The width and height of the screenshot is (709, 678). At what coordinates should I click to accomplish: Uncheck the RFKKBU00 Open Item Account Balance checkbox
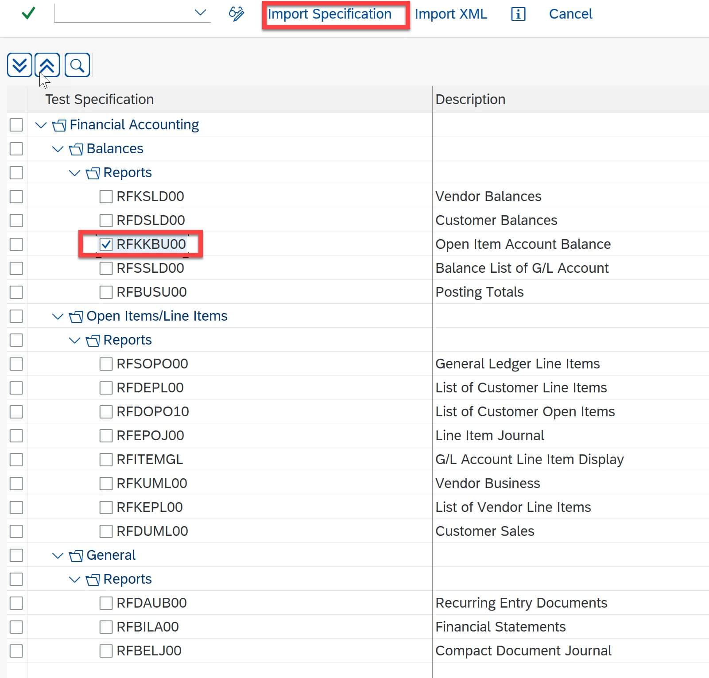click(105, 244)
